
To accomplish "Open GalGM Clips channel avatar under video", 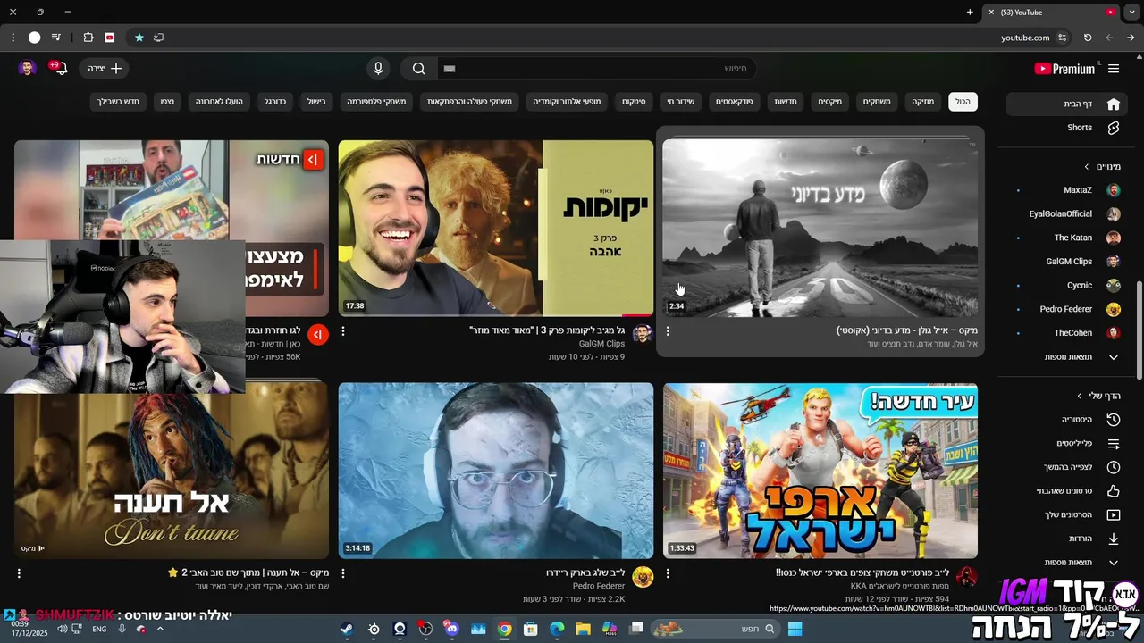I will [x=643, y=334].
